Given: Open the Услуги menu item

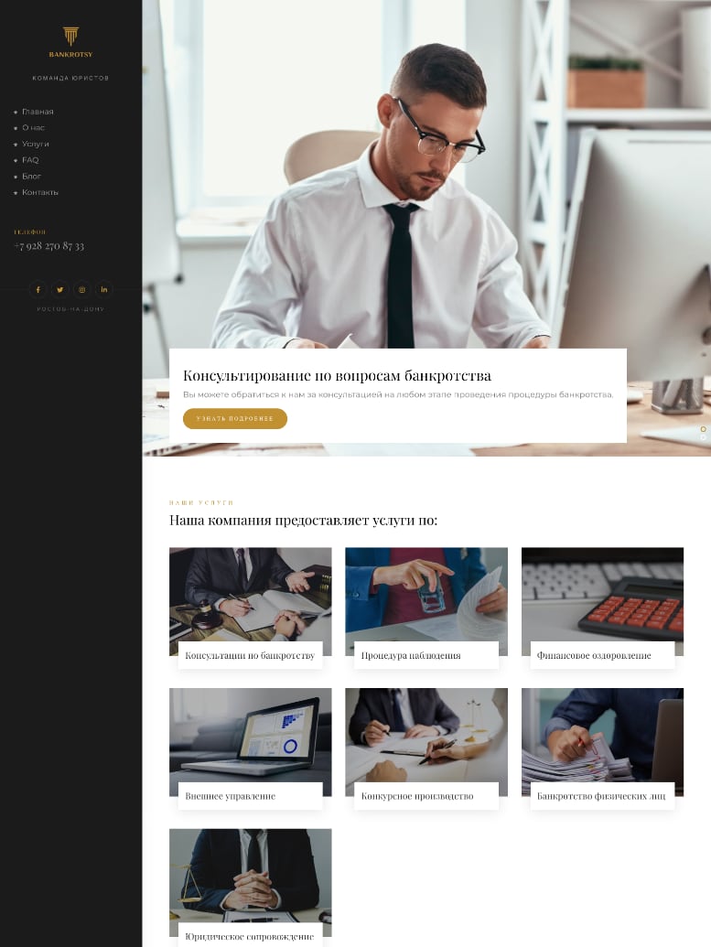Looking at the screenshot, I should pos(35,144).
